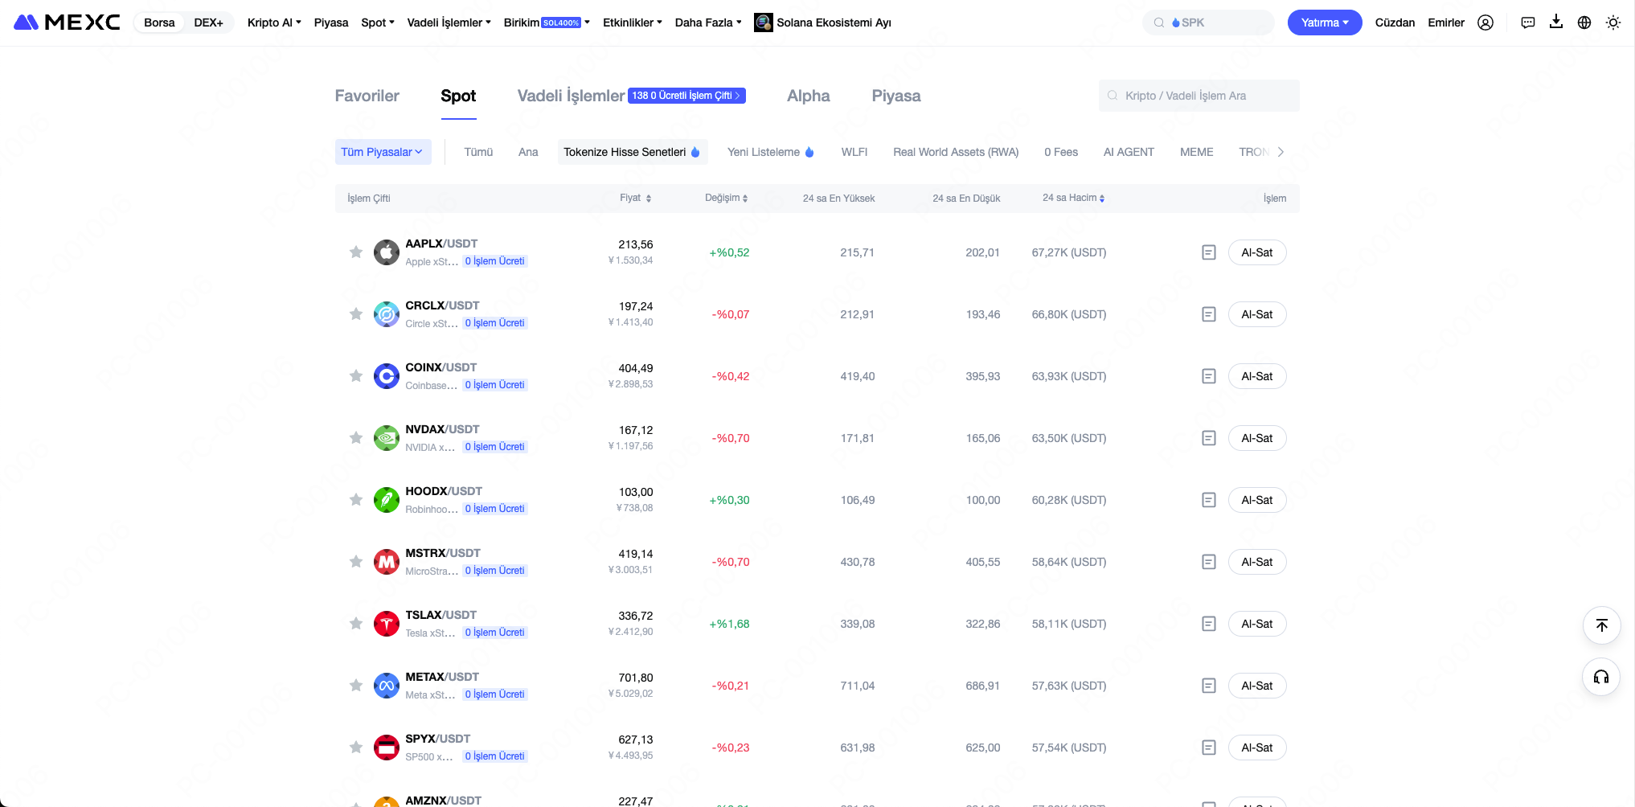Favorite the AAPLX/USDT pair star
This screenshot has width=1635, height=807.
[356, 252]
